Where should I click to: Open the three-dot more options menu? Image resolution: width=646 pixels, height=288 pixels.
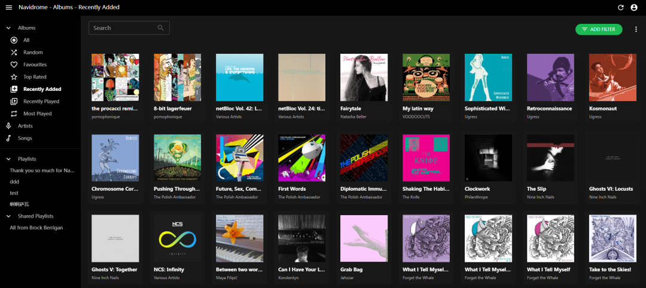tap(636, 29)
